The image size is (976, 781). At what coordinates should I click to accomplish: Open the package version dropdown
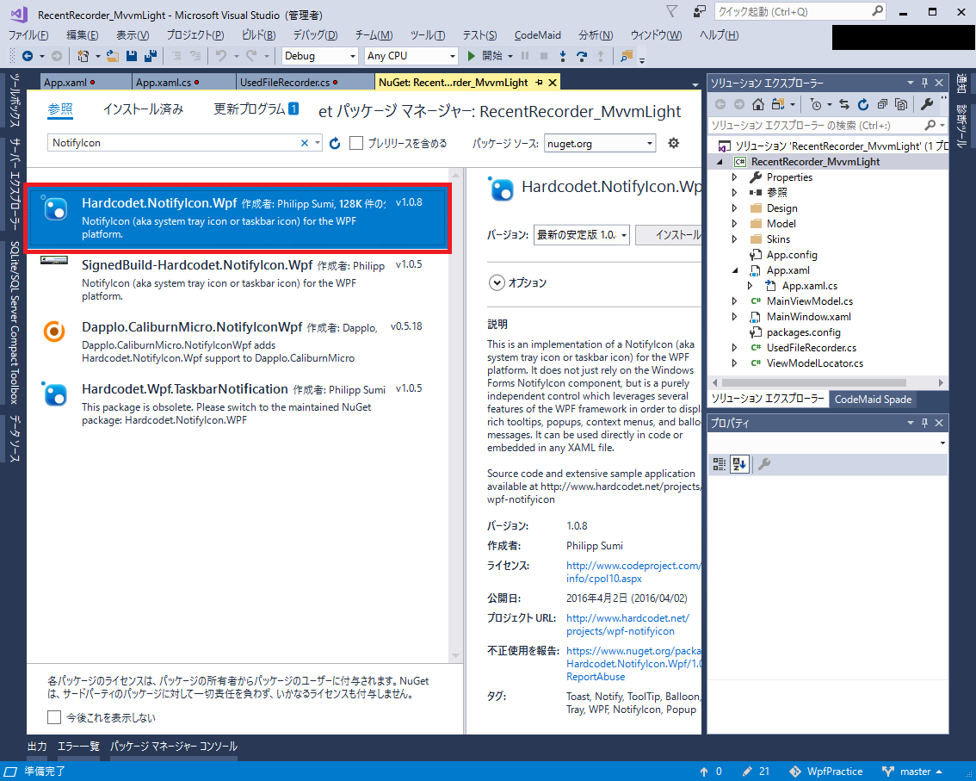[623, 235]
